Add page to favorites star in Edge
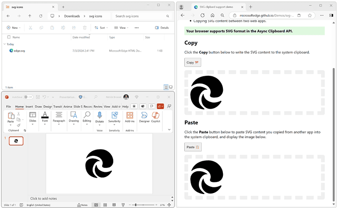 (310, 15)
